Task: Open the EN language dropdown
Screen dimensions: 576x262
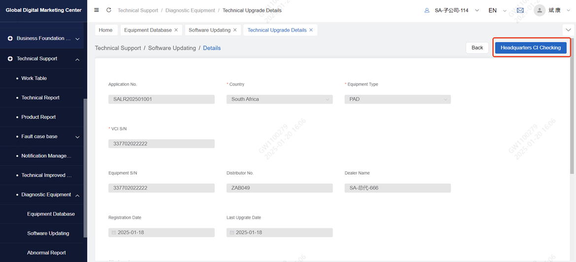Action: coord(497,10)
